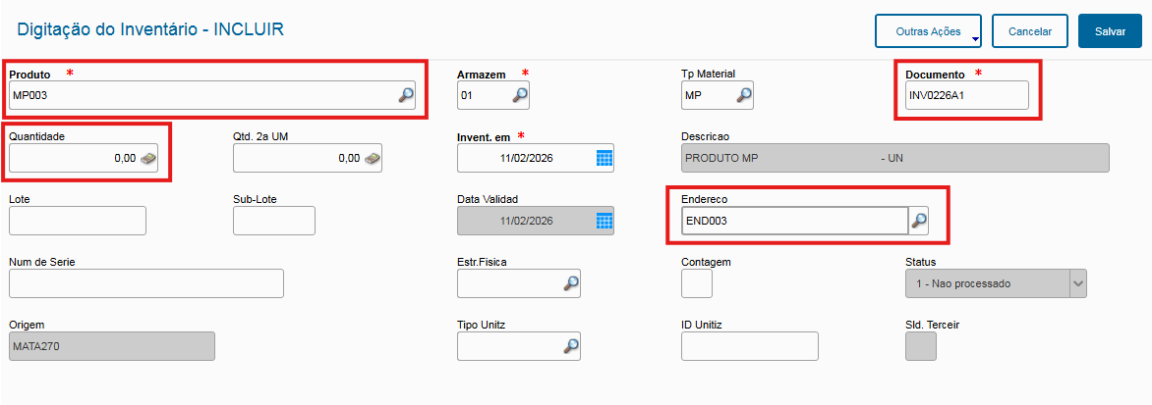Viewport: 1152px width, 405px height.
Task: Focus the ID Unitiz field
Action: [x=750, y=346]
